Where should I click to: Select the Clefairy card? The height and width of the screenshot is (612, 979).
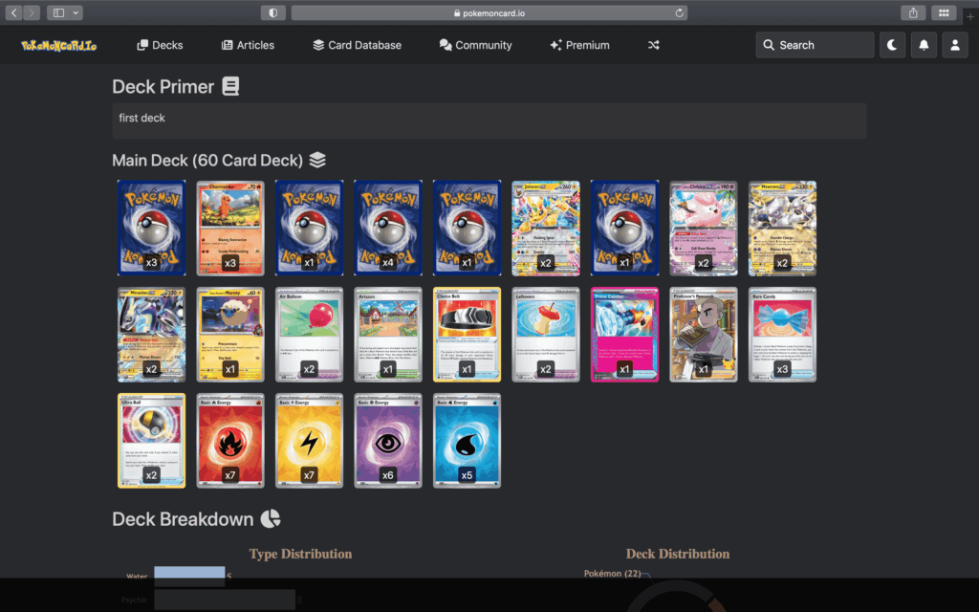[x=704, y=228]
